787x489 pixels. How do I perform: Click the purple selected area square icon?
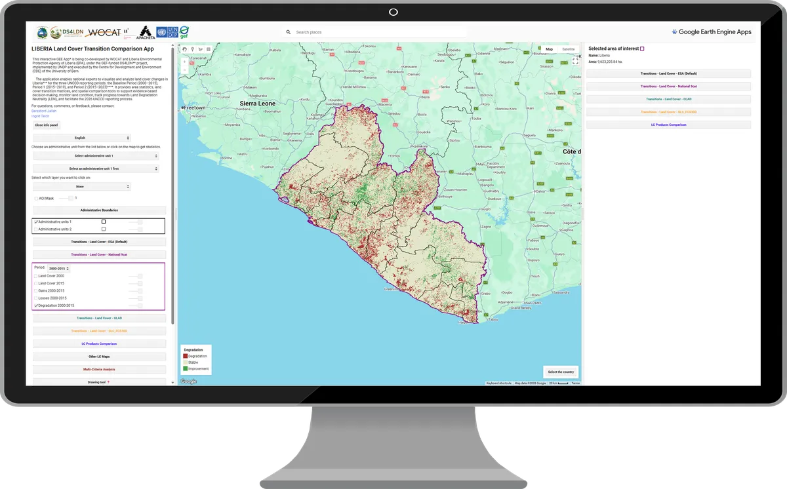click(642, 49)
